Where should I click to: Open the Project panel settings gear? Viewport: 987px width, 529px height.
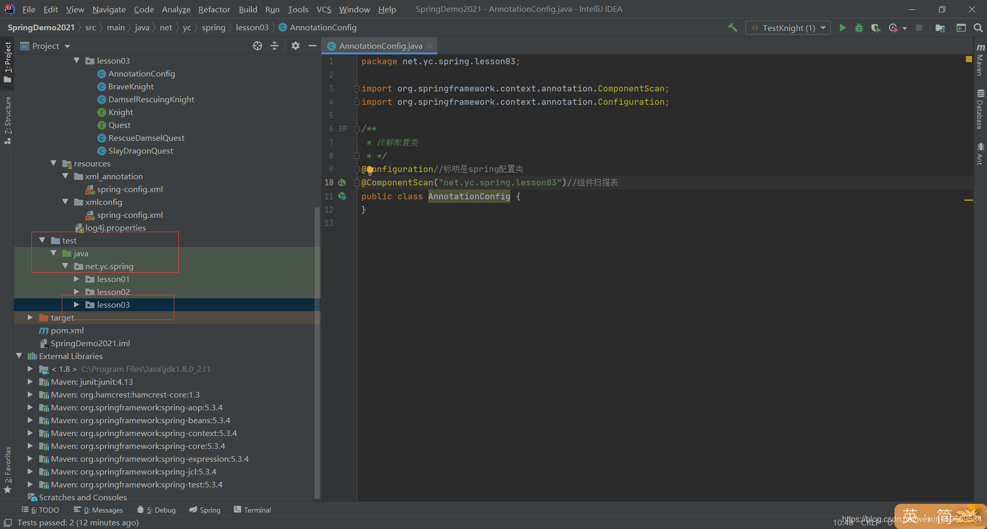(296, 46)
